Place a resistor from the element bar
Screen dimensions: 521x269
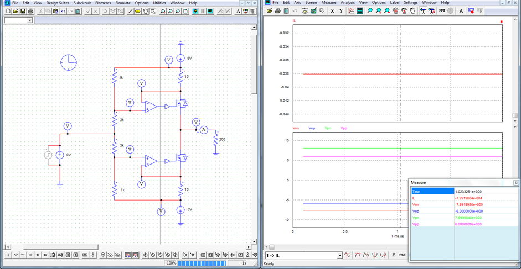click(16, 255)
